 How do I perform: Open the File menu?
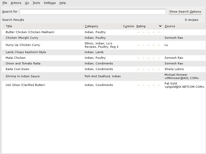(x=5, y=3)
